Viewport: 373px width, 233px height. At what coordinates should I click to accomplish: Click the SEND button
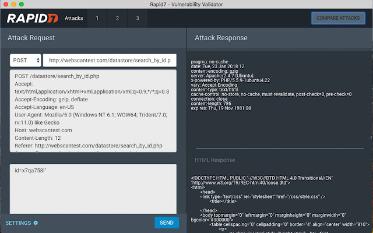click(167, 223)
